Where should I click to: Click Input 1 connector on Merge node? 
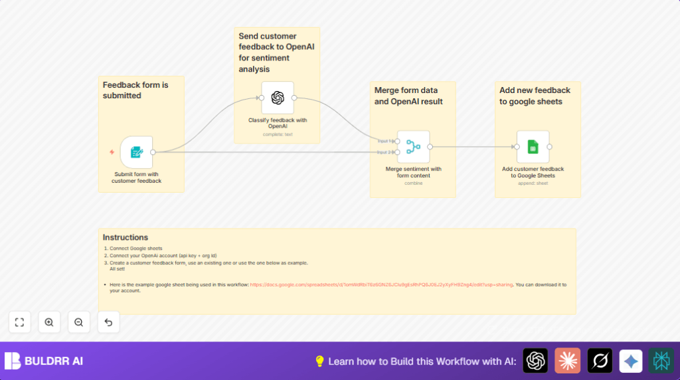397,141
